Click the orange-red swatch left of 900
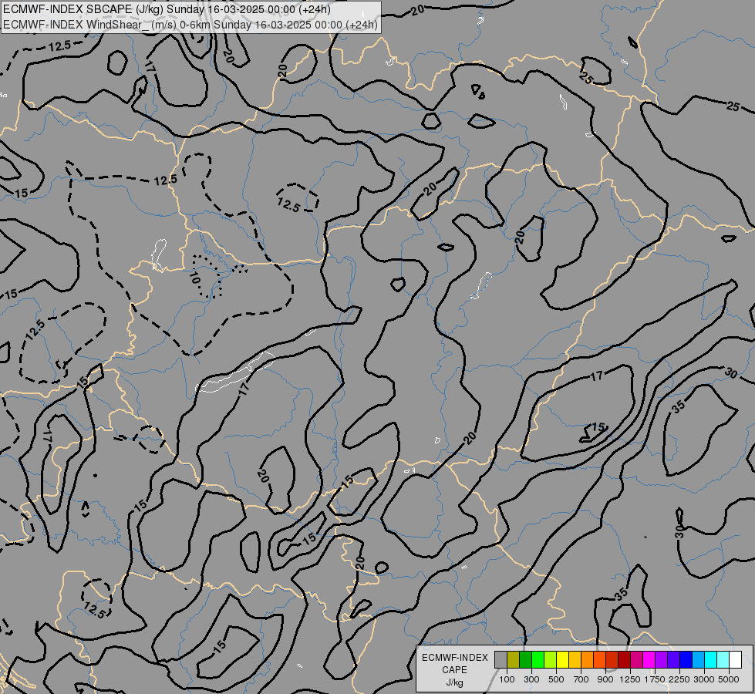Image resolution: width=755 pixels, height=694 pixels. [599, 660]
